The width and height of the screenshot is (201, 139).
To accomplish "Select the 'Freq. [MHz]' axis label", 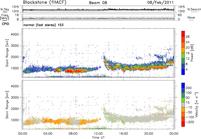I will tap(5, 17).
